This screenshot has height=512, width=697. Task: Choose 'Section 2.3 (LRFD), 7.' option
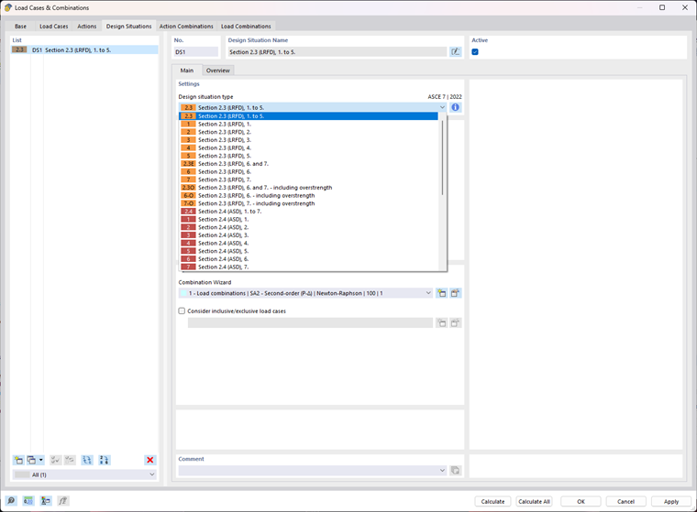[308, 180]
